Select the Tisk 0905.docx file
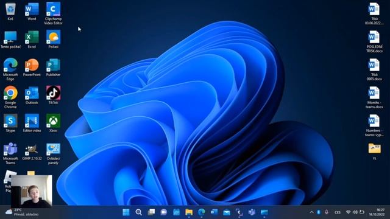The height and width of the screenshot is (219, 390). 374,69
